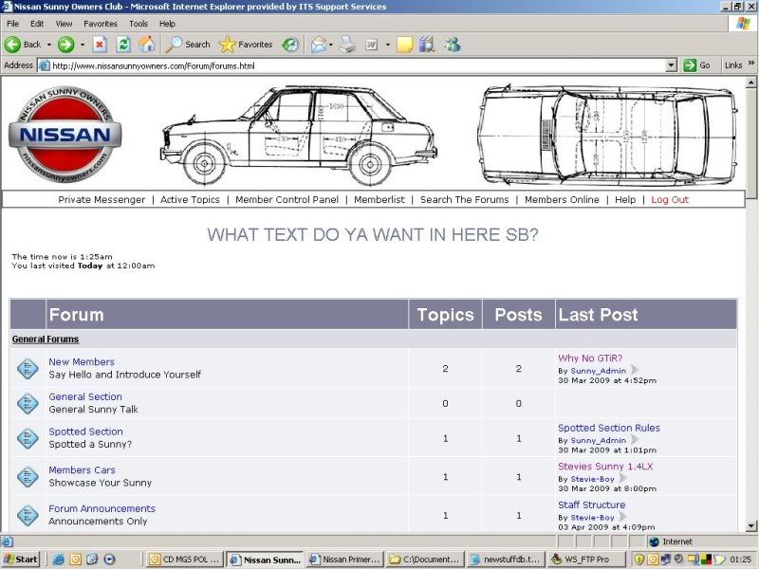Open the address bar dropdown arrow
This screenshot has width=759, height=569.
point(671,65)
